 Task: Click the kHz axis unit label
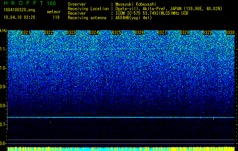pos(3,31)
